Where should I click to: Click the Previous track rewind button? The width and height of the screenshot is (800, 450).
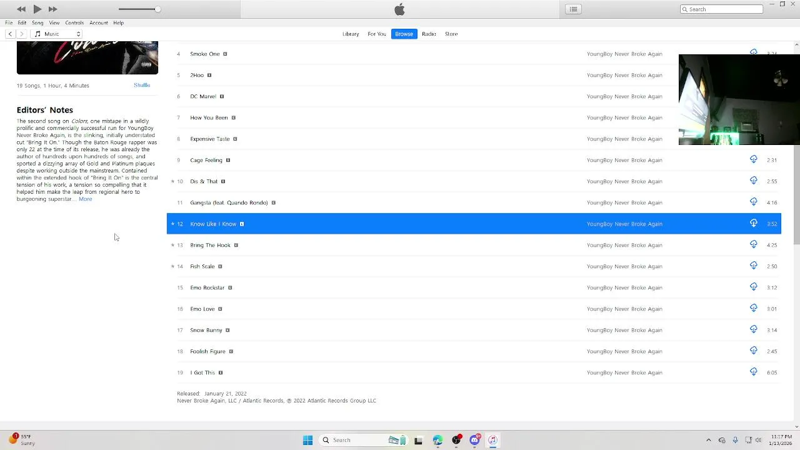(x=21, y=9)
